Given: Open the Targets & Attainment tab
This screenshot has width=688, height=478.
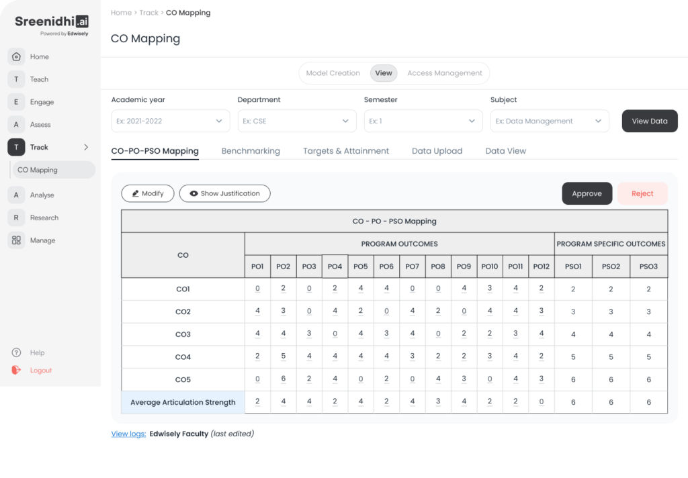Looking at the screenshot, I should tap(345, 151).
